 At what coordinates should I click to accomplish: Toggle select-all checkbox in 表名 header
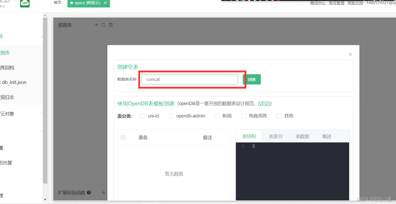123,137
